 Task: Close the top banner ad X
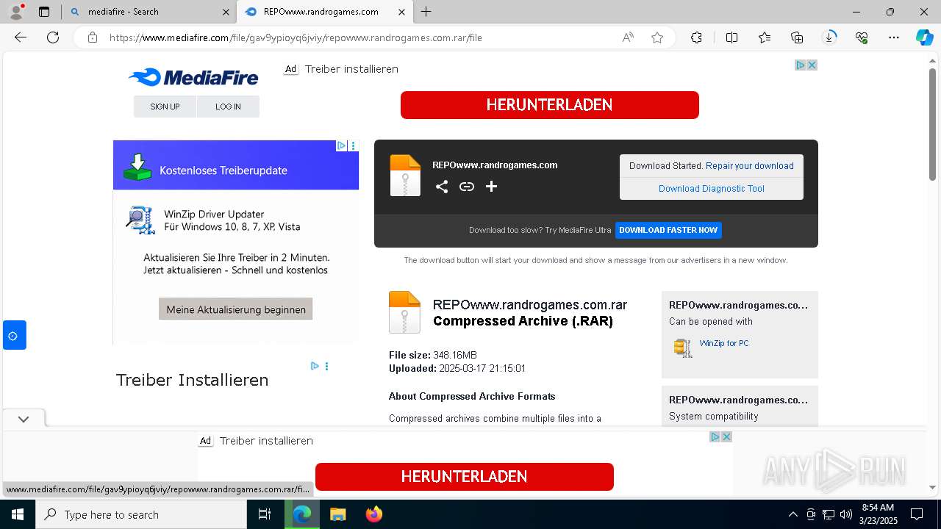pyautogui.click(x=812, y=65)
